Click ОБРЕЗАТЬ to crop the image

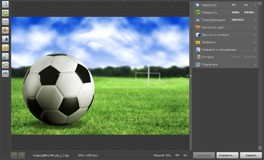click(238, 20)
